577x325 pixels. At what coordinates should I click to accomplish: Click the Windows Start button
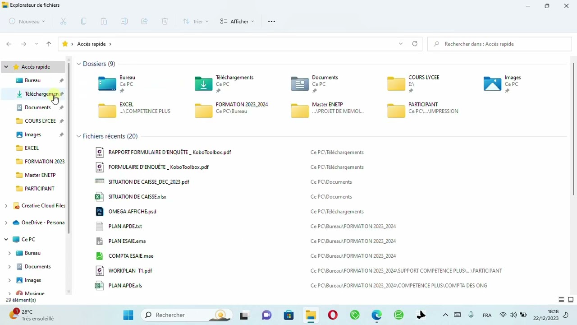point(128,315)
